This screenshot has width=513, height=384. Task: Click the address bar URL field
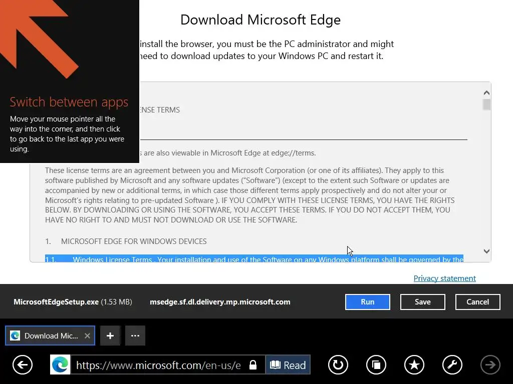point(159,364)
